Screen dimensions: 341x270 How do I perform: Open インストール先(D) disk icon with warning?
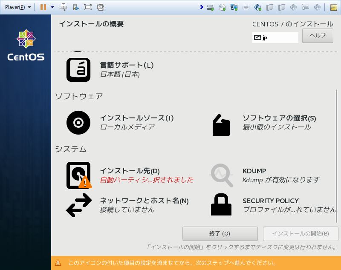coord(79,175)
